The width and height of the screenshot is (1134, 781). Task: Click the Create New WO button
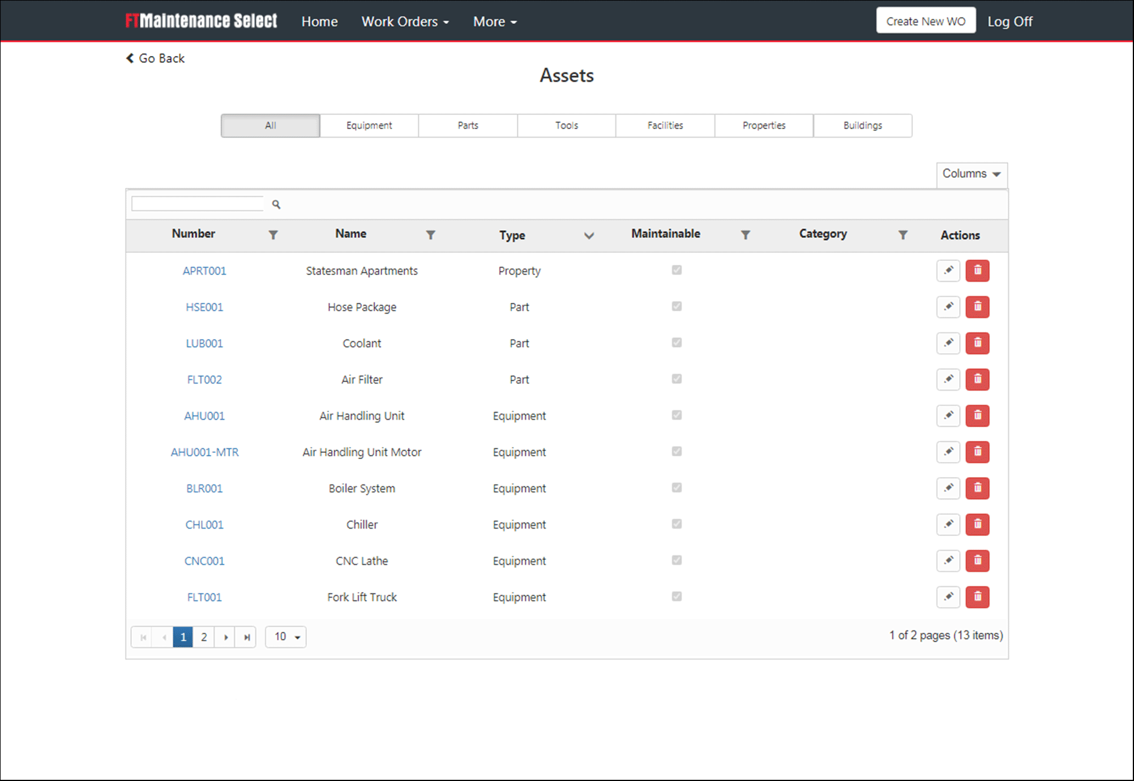926,21
